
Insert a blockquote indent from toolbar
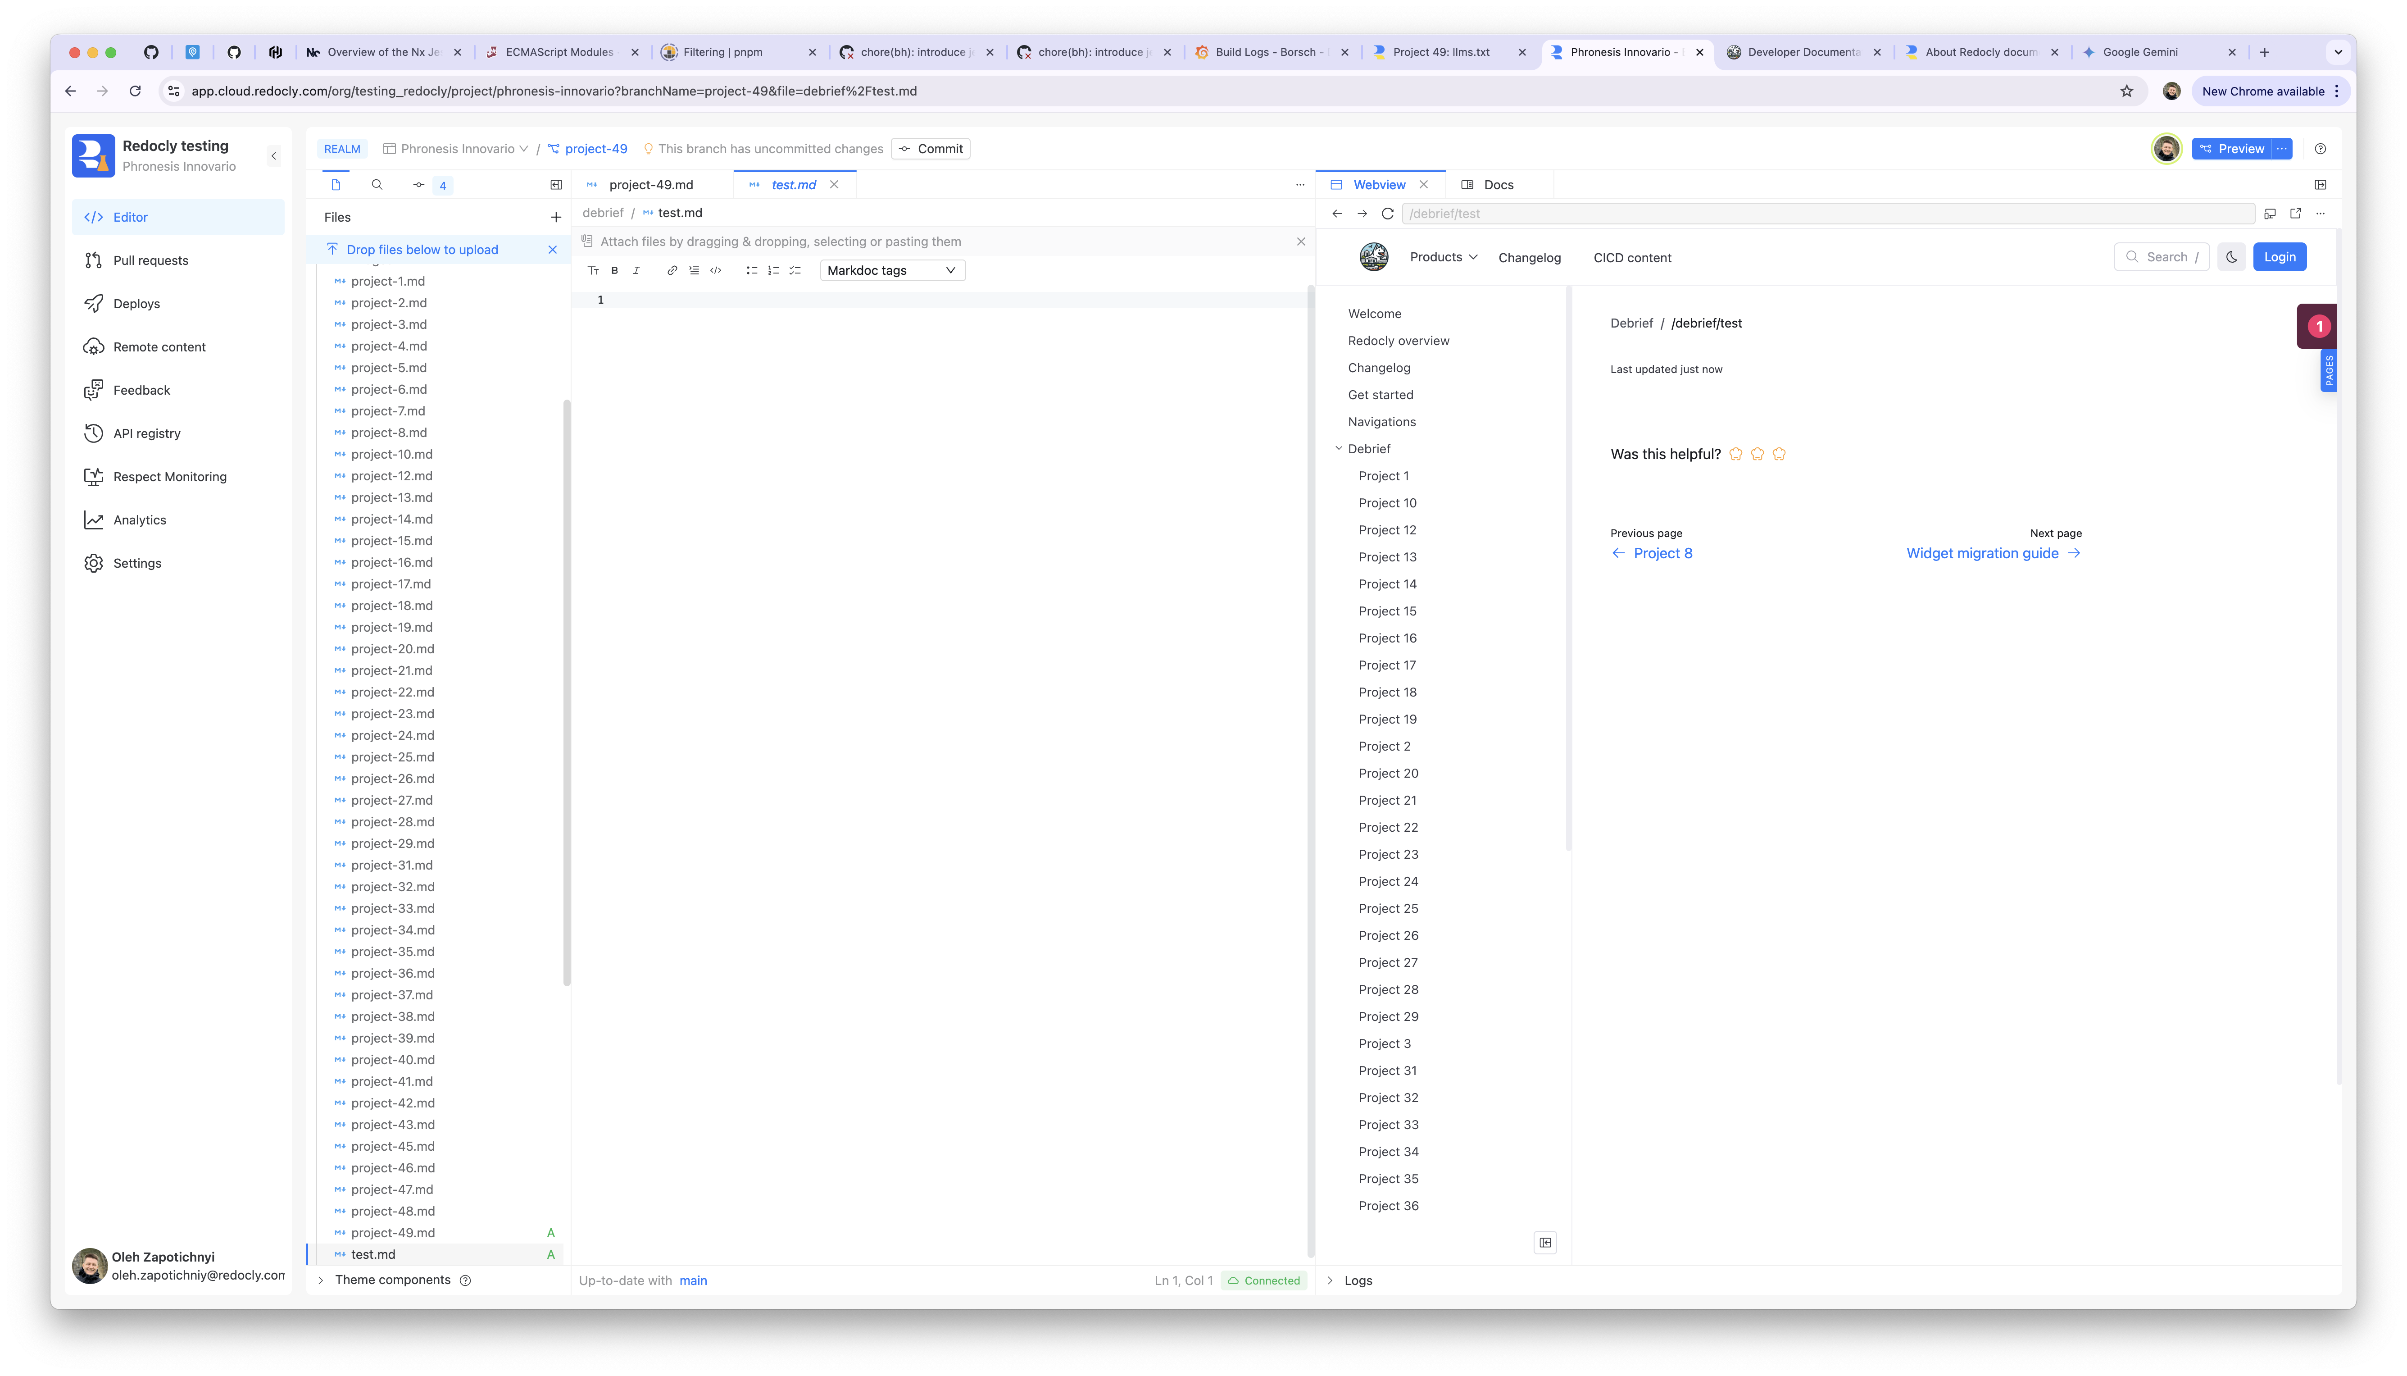tap(695, 270)
